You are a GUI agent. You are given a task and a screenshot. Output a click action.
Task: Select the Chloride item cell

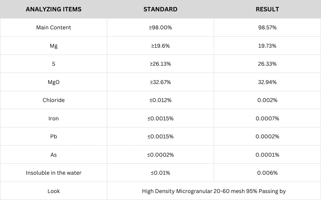click(53, 100)
